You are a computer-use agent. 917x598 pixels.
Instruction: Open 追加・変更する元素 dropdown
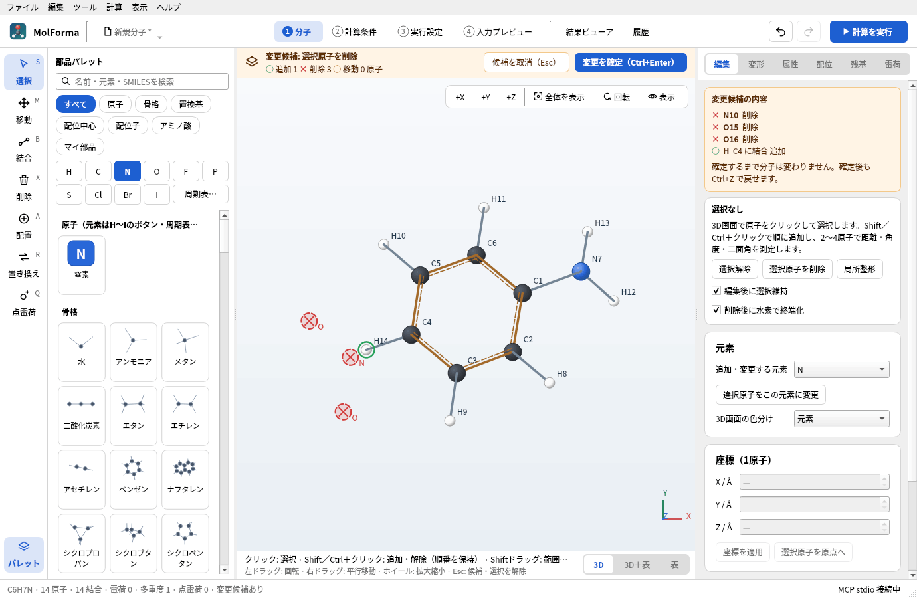coord(841,369)
